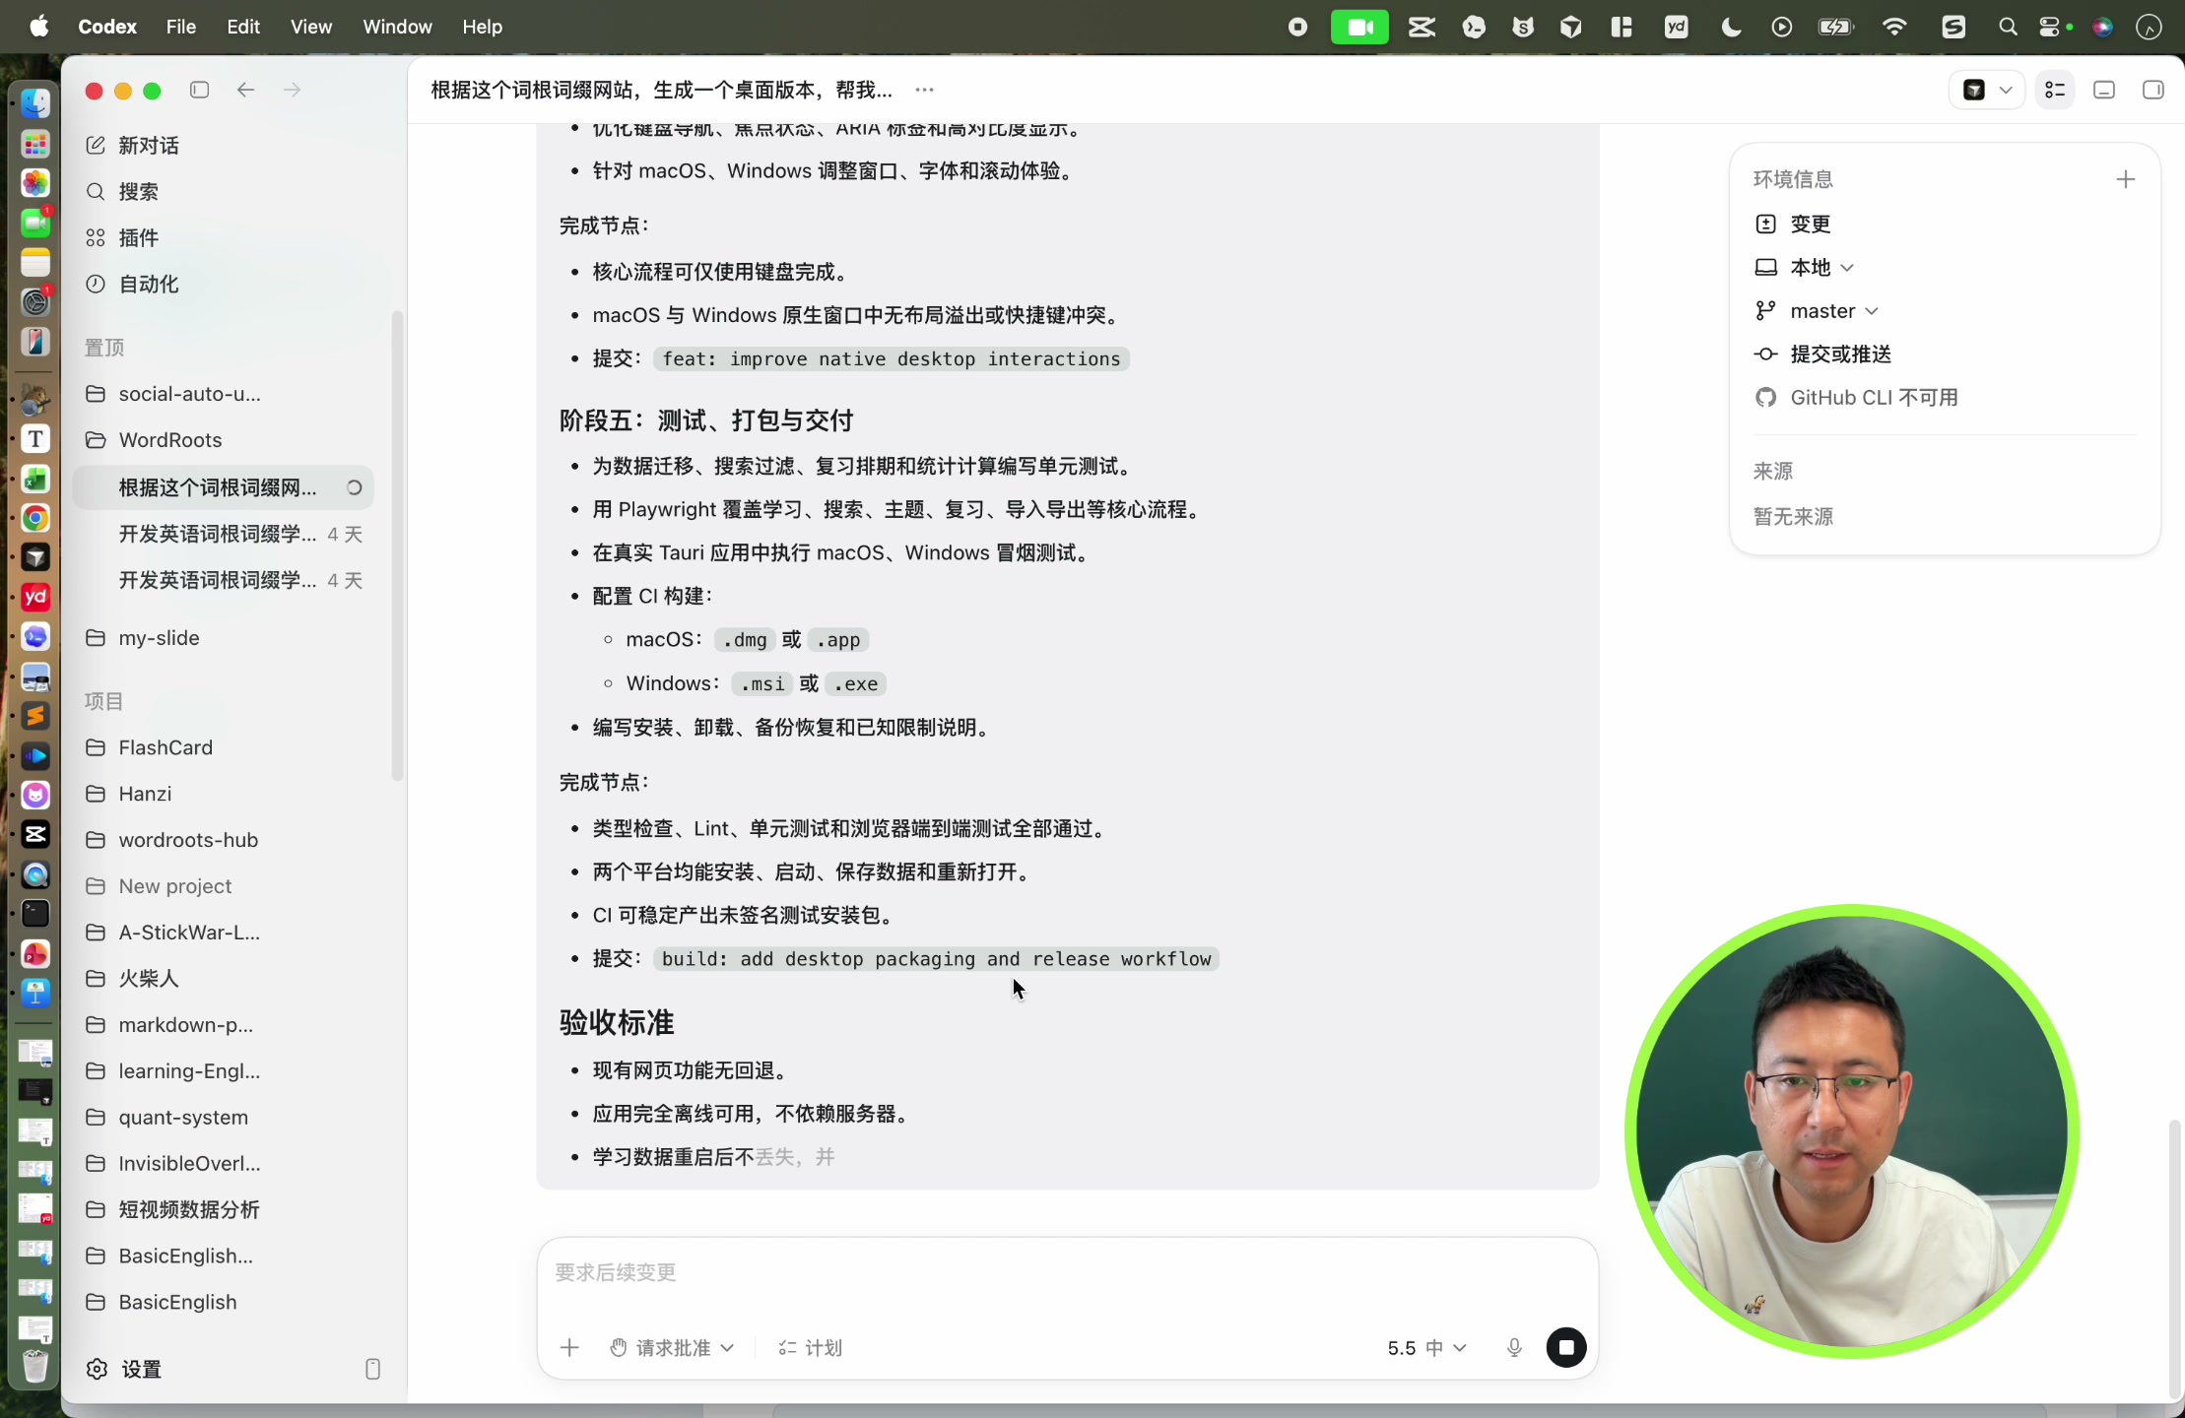Start a new conversation (新对话)
Screen dimensions: 2185x1418
224,145
